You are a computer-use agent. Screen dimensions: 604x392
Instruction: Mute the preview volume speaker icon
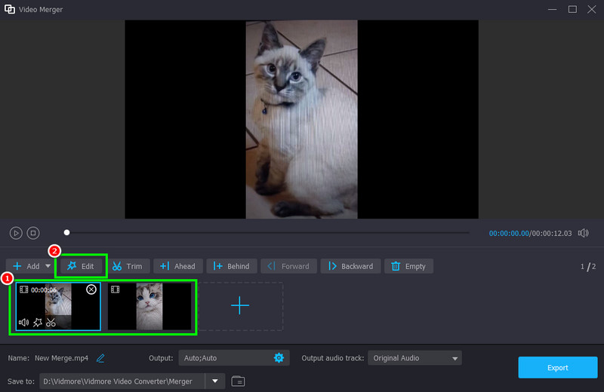[x=583, y=234]
